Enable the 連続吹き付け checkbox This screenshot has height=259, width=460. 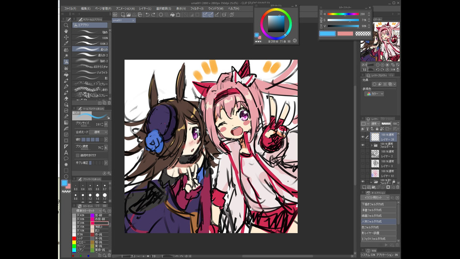78,155
